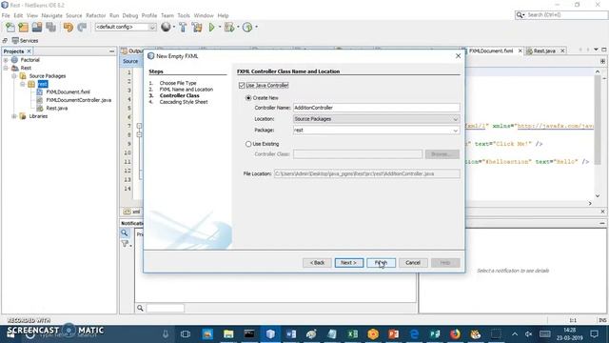Screen dimensions: 609x343
Task: Open Firefox from the taskbar
Action: [455, 333]
